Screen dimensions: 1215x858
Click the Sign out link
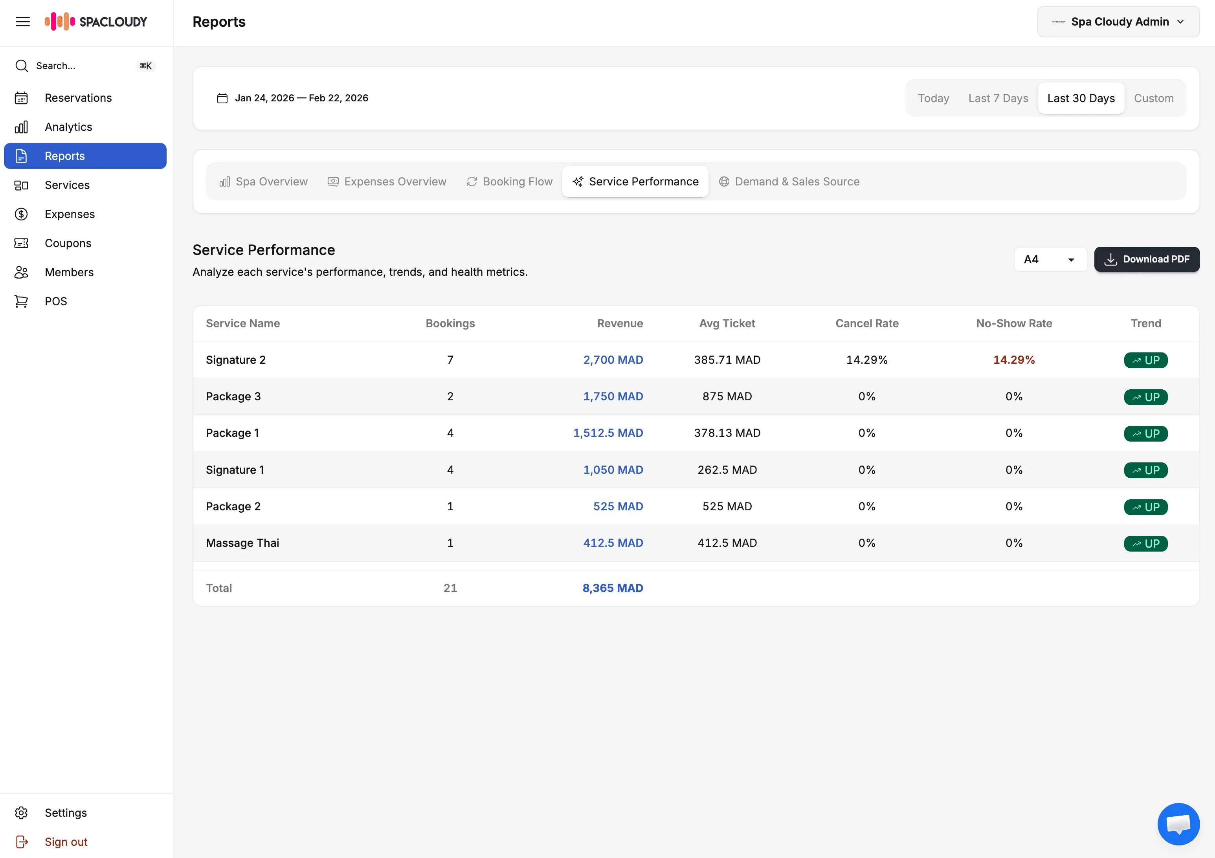[66, 841]
